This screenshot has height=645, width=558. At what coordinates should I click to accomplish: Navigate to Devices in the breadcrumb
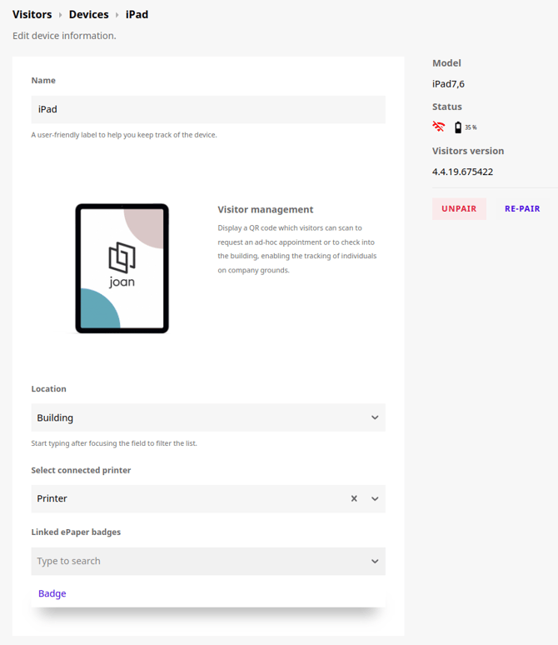coord(88,14)
